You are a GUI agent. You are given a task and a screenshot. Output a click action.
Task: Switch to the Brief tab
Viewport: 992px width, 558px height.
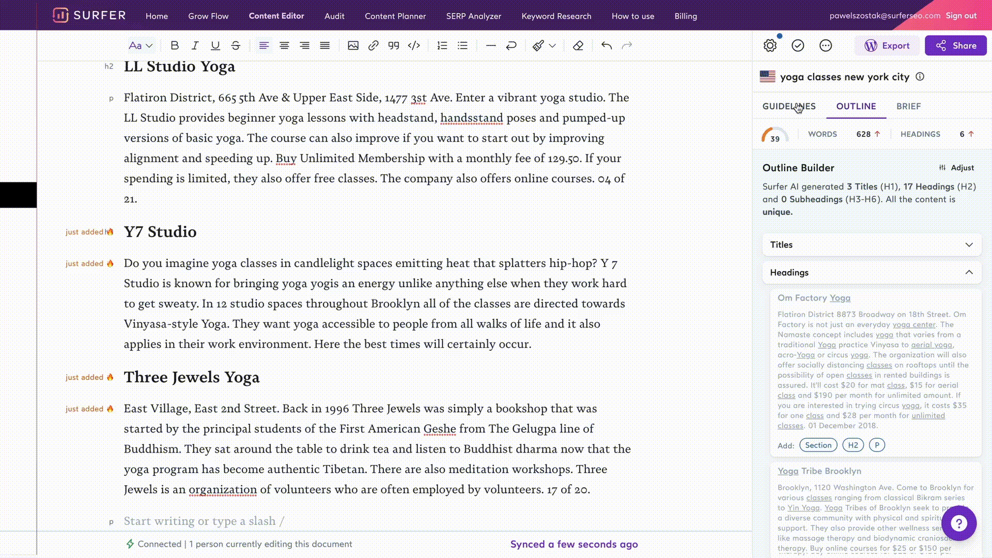(908, 106)
